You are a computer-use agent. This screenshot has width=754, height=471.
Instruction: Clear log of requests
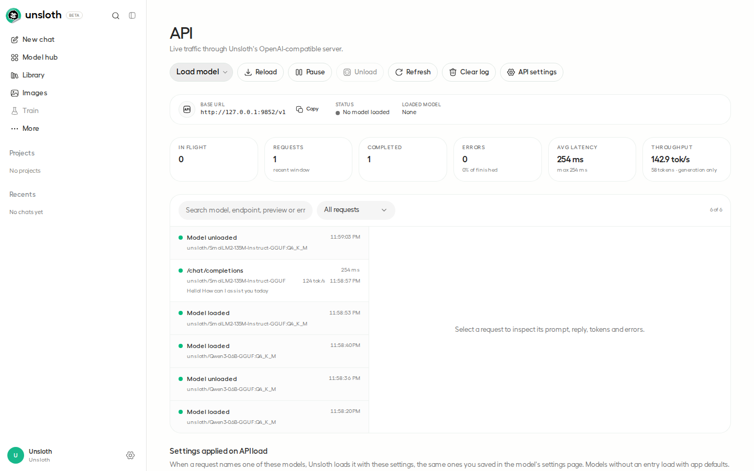[x=469, y=72]
